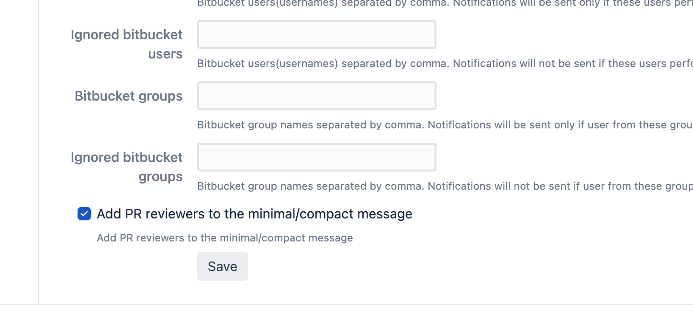Click small gray description under the PR reviewers checkbox
693x320 pixels.
pos(224,238)
